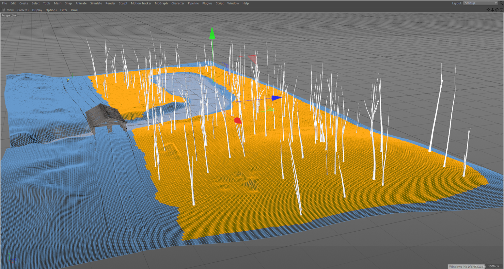This screenshot has height=269, width=504.
Task: Open the Tools menu
Action: (x=47, y=3)
